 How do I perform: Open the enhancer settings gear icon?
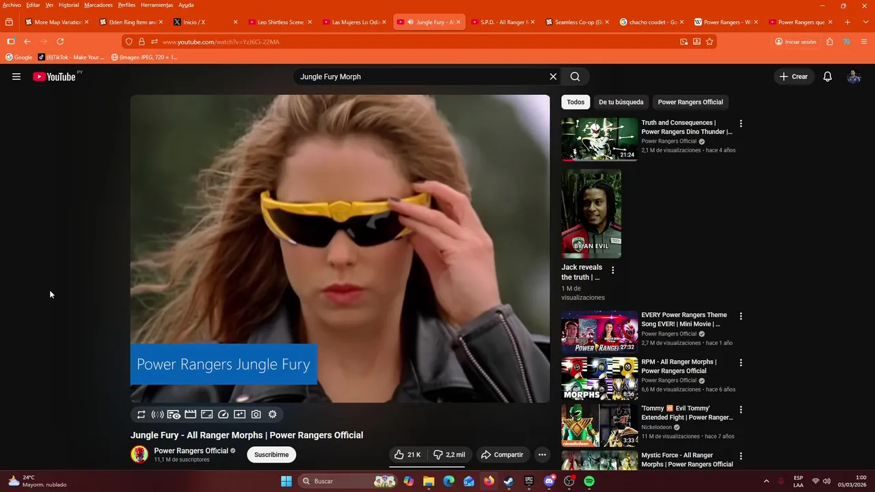coord(272,414)
